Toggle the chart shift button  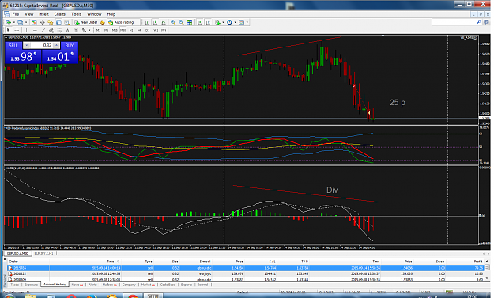click(x=208, y=22)
